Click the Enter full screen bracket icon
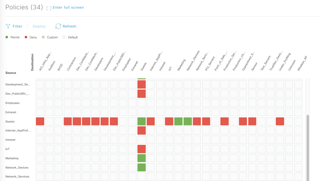 point(48,8)
